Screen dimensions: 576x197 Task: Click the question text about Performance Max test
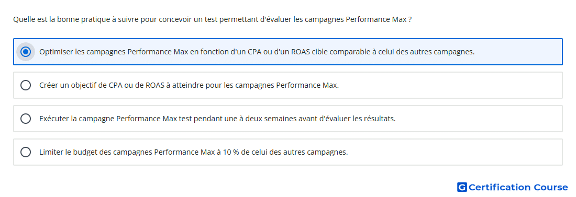[212, 19]
